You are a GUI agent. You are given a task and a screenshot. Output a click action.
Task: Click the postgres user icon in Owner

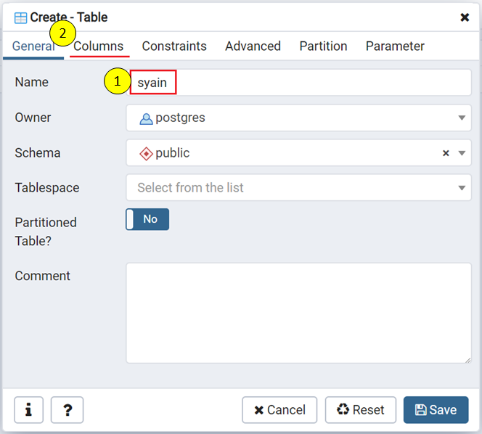point(146,118)
